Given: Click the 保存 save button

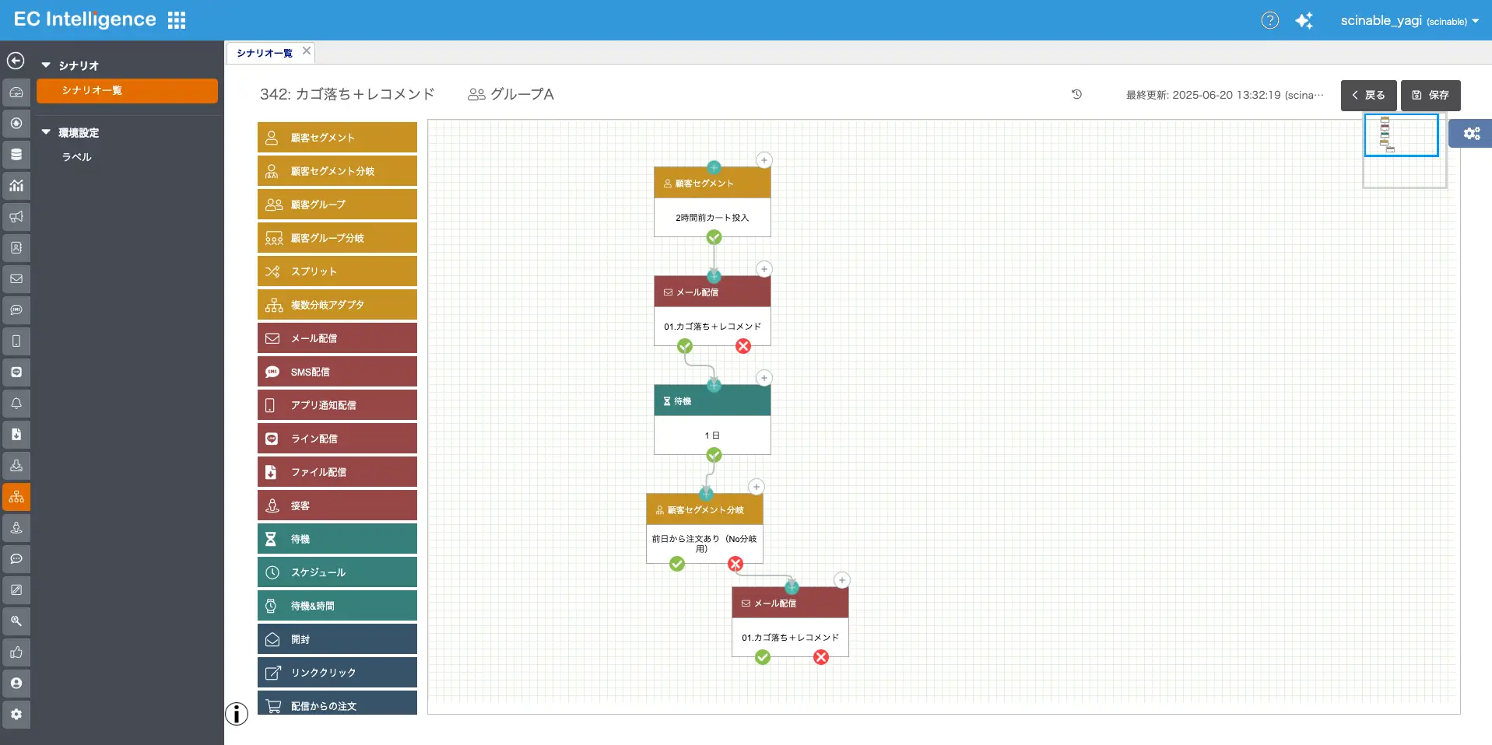Looking at the screenshot, I should pos(1431,95).
